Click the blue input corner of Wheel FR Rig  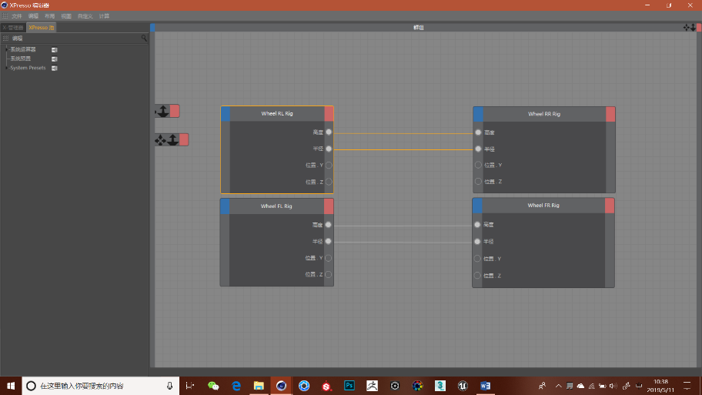477,206
